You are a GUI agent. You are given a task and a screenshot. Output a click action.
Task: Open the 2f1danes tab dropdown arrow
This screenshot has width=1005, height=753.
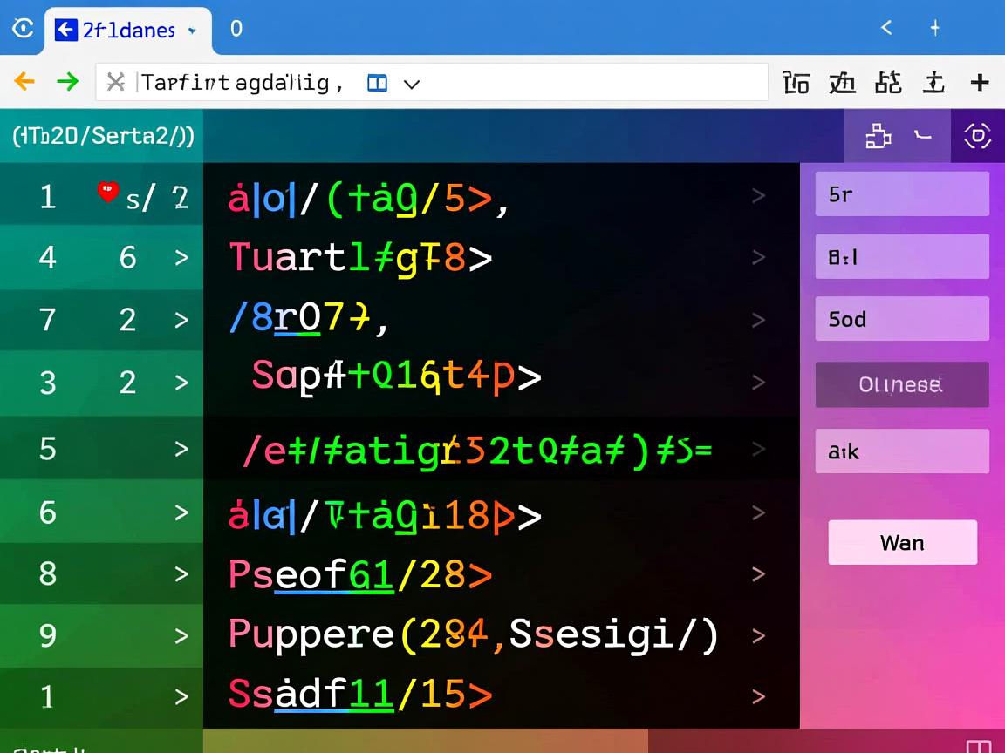[192, 31]
